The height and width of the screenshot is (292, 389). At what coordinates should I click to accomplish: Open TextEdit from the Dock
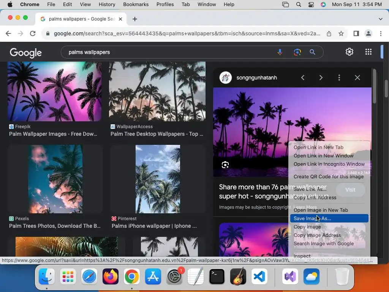196,276
